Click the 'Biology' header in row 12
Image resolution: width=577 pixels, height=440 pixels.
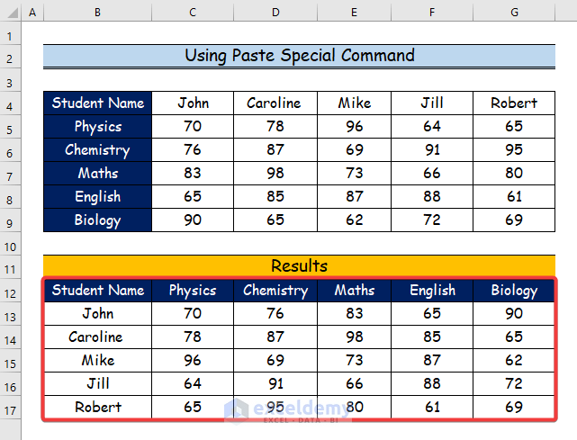[514, 291]
